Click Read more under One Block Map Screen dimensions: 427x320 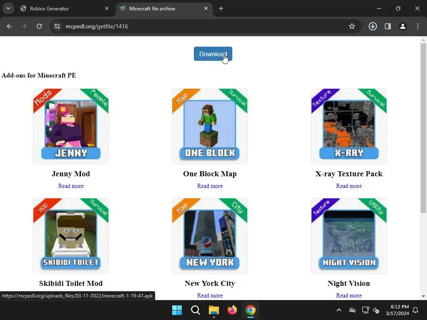tap(210, 186)
